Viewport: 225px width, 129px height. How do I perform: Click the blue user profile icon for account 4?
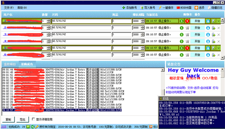[208, 42]
